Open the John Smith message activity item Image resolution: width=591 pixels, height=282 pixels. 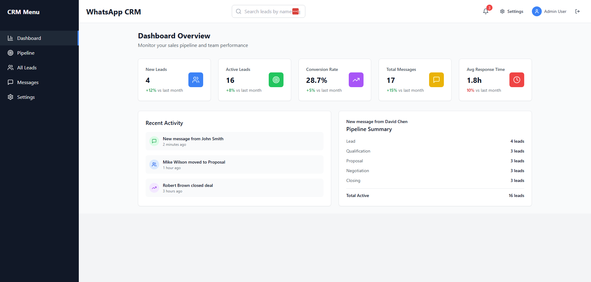pyautogui.click(x=234, y=141)
